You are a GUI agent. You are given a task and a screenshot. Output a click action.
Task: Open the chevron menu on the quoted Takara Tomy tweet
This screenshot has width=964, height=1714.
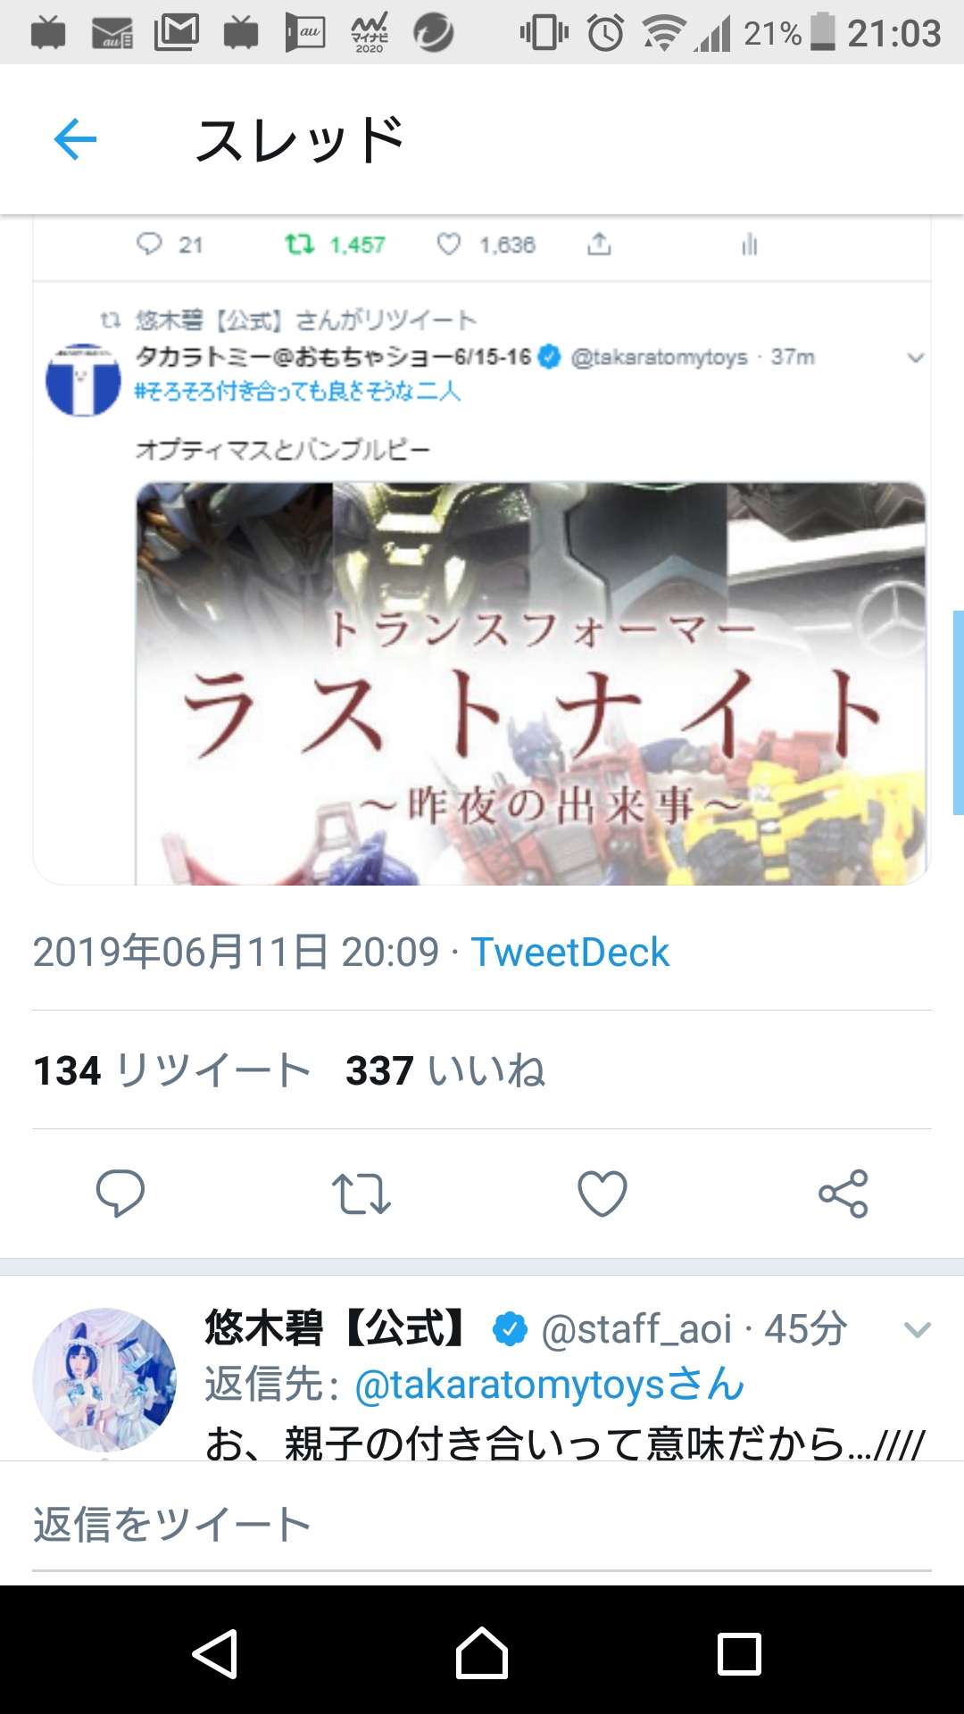[x=916, y=358]
